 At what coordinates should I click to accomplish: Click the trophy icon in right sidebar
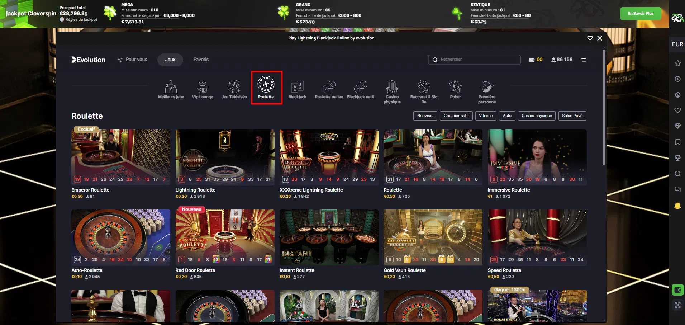pos(677,158)
